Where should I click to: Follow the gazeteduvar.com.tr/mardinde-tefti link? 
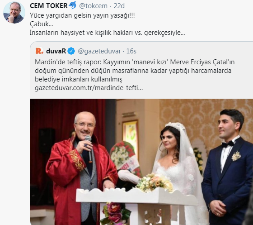[x=89, y=88]
